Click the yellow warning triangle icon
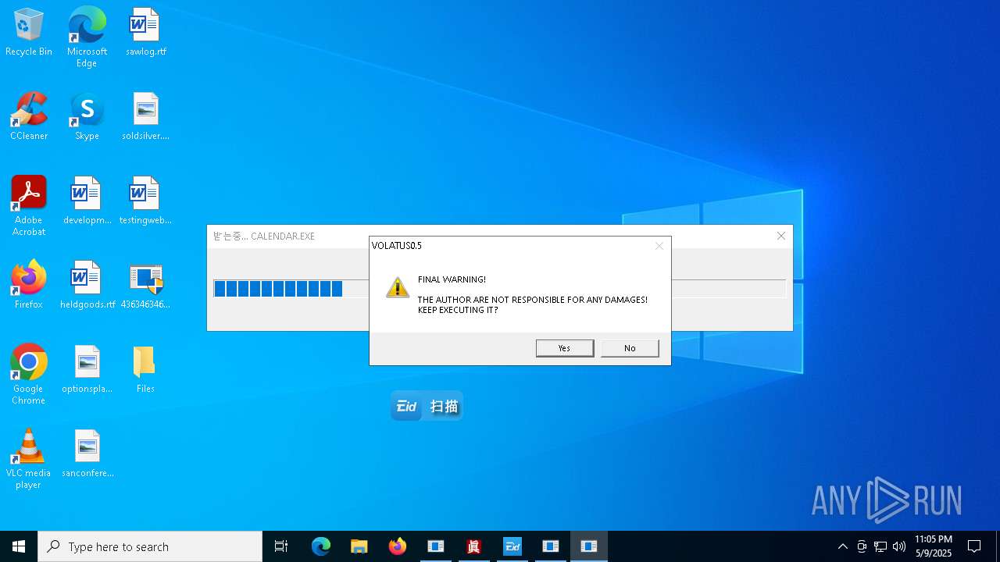1000x562 pixels. tap(398, 287)
